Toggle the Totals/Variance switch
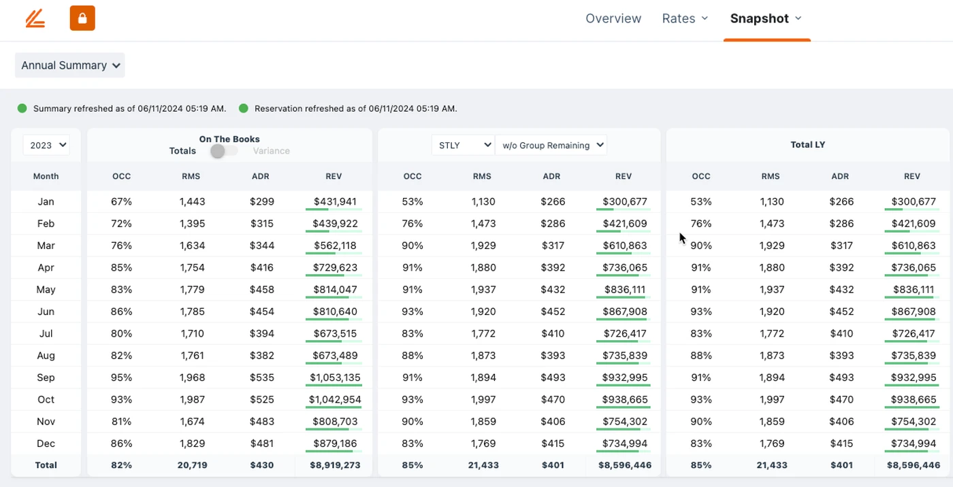Screen dimensions: 953x487 click(x=223, y=151)
